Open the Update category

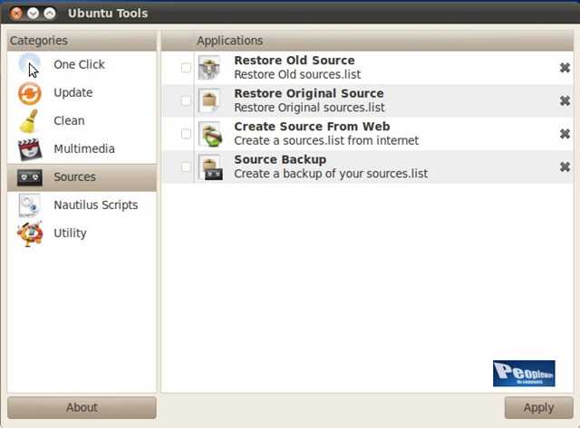(73, 92)
